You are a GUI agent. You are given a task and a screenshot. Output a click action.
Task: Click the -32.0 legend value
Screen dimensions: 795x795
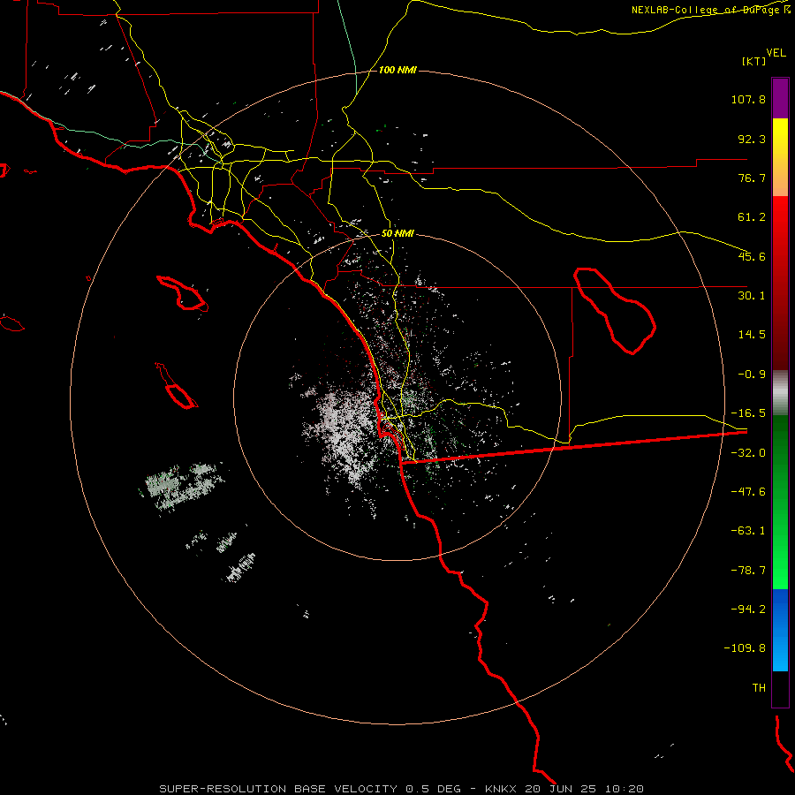[x=748, y=453]
